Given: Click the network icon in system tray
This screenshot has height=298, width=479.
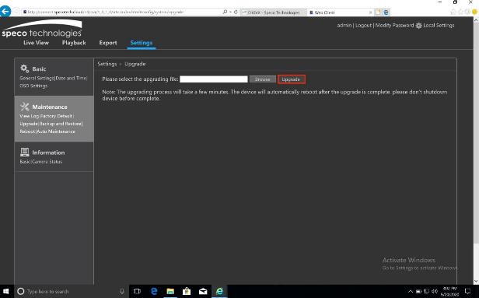Looking at the screenshot, I should (x=427, y=291).
